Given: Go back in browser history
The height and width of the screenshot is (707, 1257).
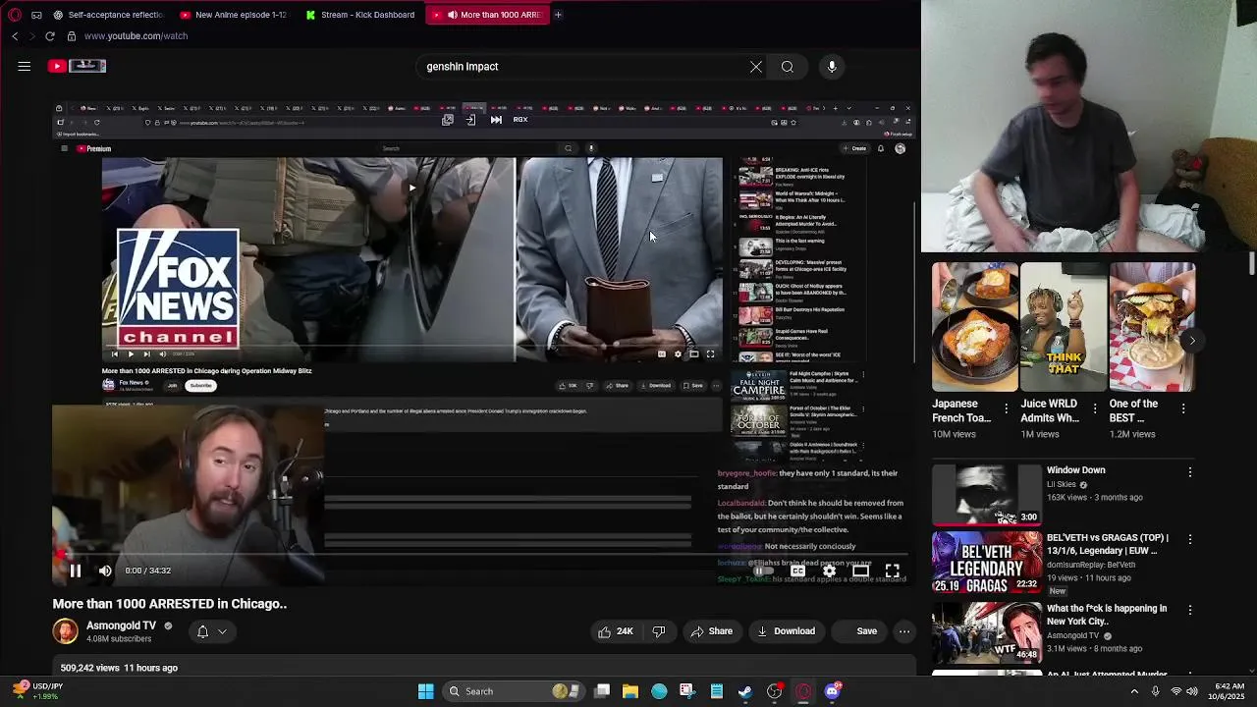Looking at the screenshot, I should tap(15, 36).
